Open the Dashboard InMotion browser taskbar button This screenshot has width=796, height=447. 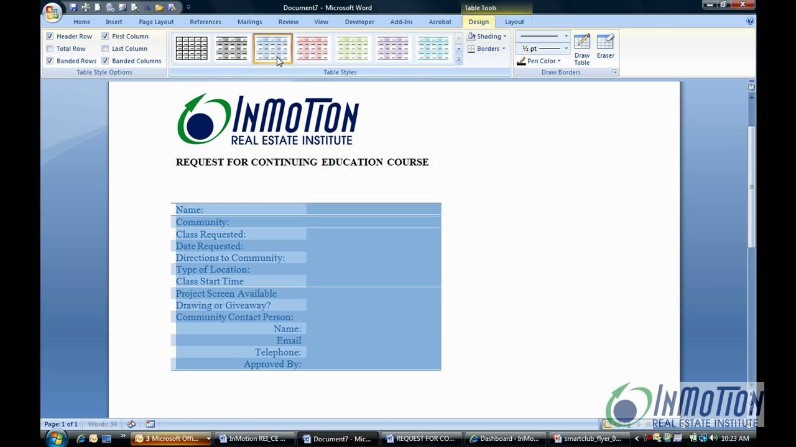click(x=504, y=438)
